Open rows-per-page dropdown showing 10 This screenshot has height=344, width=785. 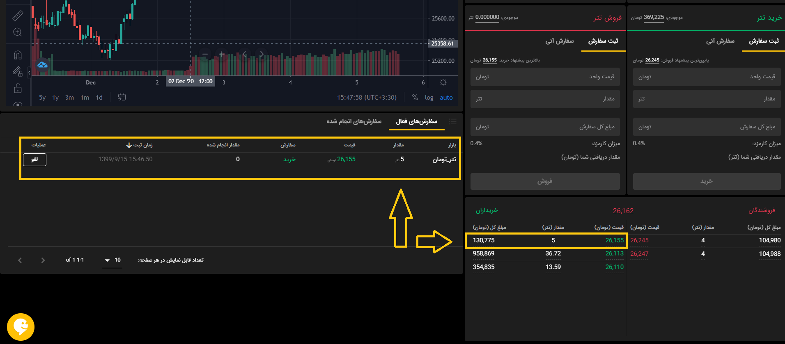(x=112, y=260)
